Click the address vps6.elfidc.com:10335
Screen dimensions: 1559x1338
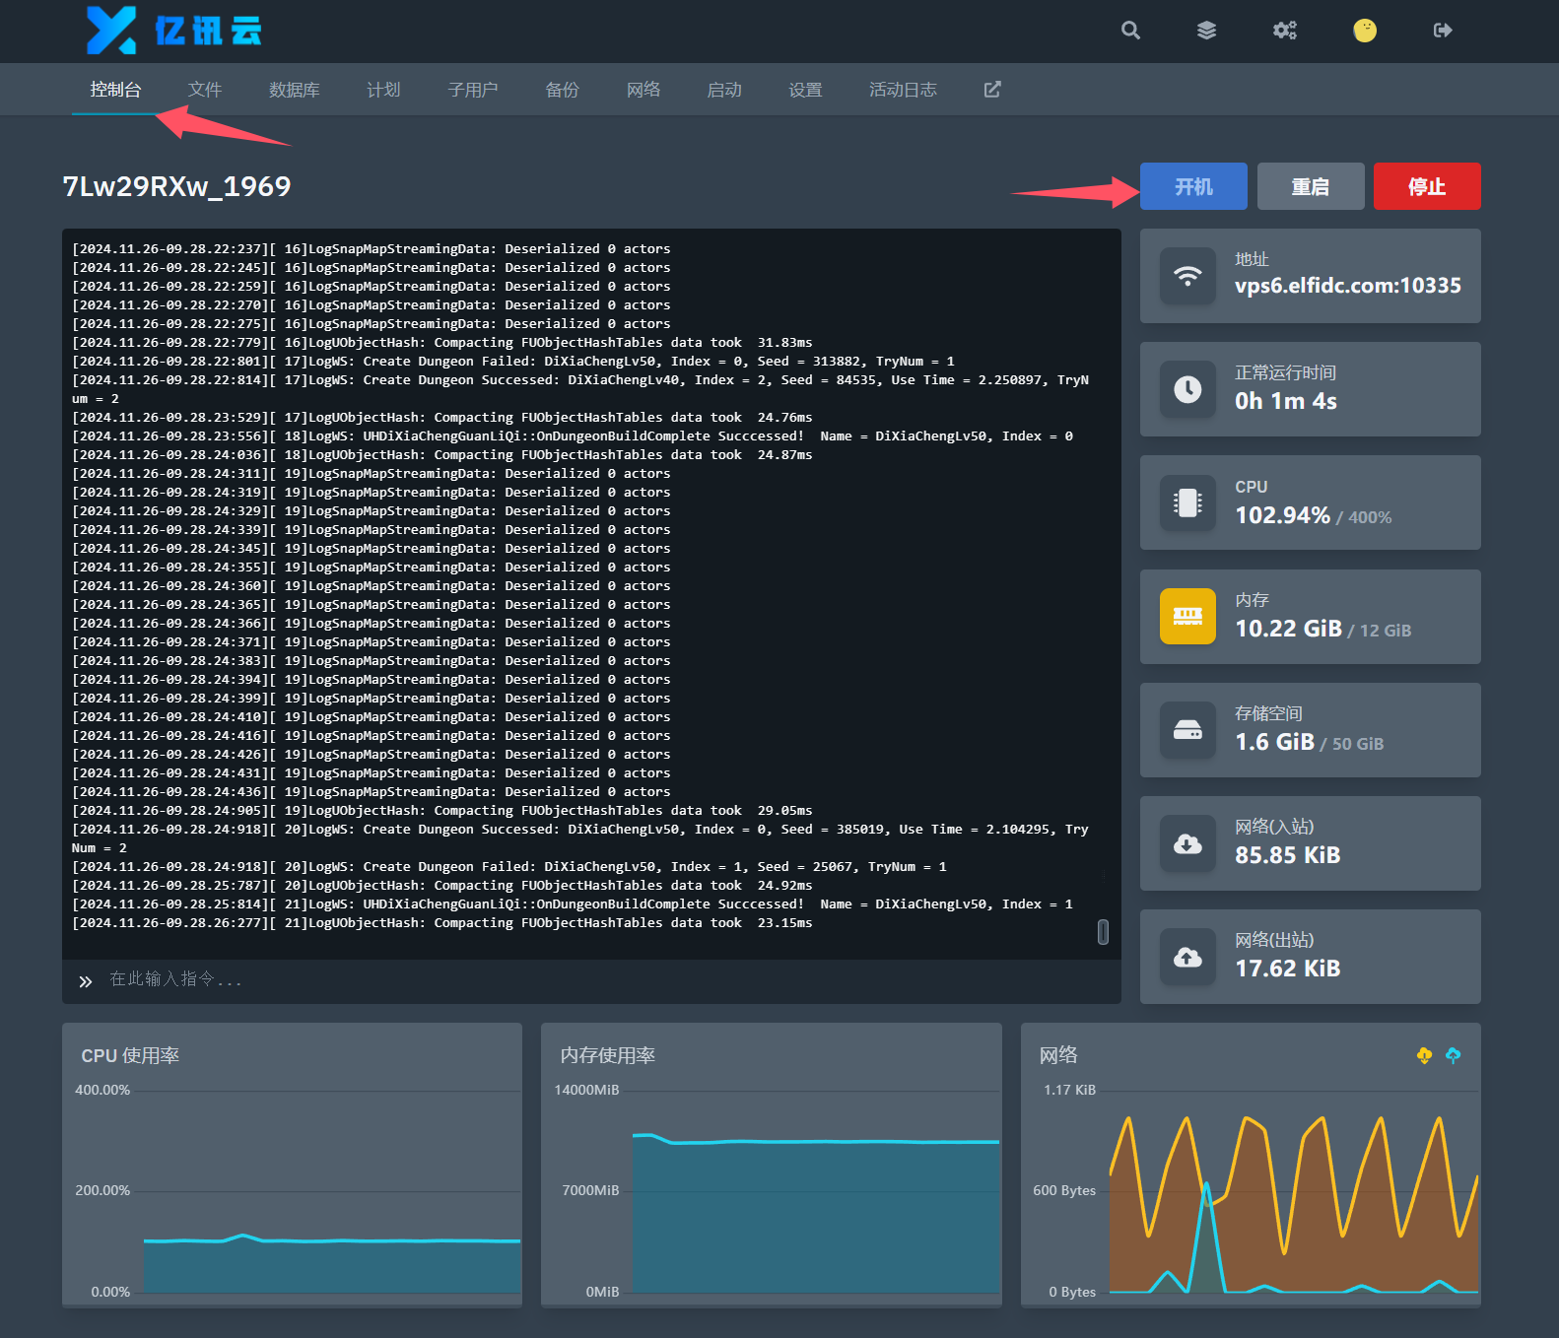click(1347, 286)
